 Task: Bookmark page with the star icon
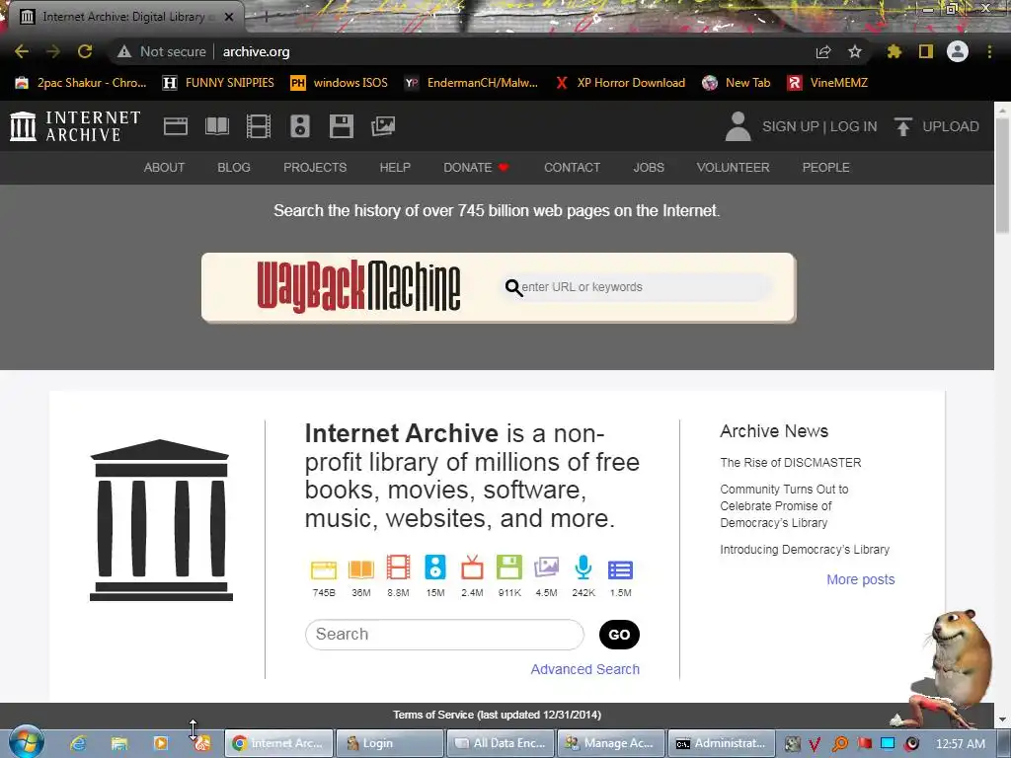tap(855, 51)
